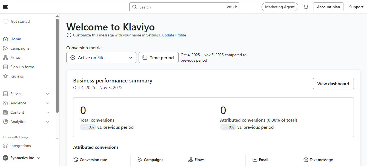Click the Service inbox icon
This screenshot has width=367, height=166.
pyautogui.click(x=5, y=94)
